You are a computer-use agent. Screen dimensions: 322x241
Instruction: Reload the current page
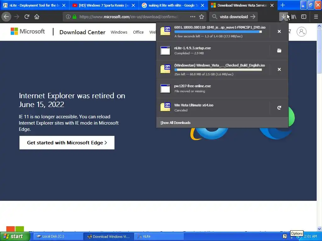[27, 17]
